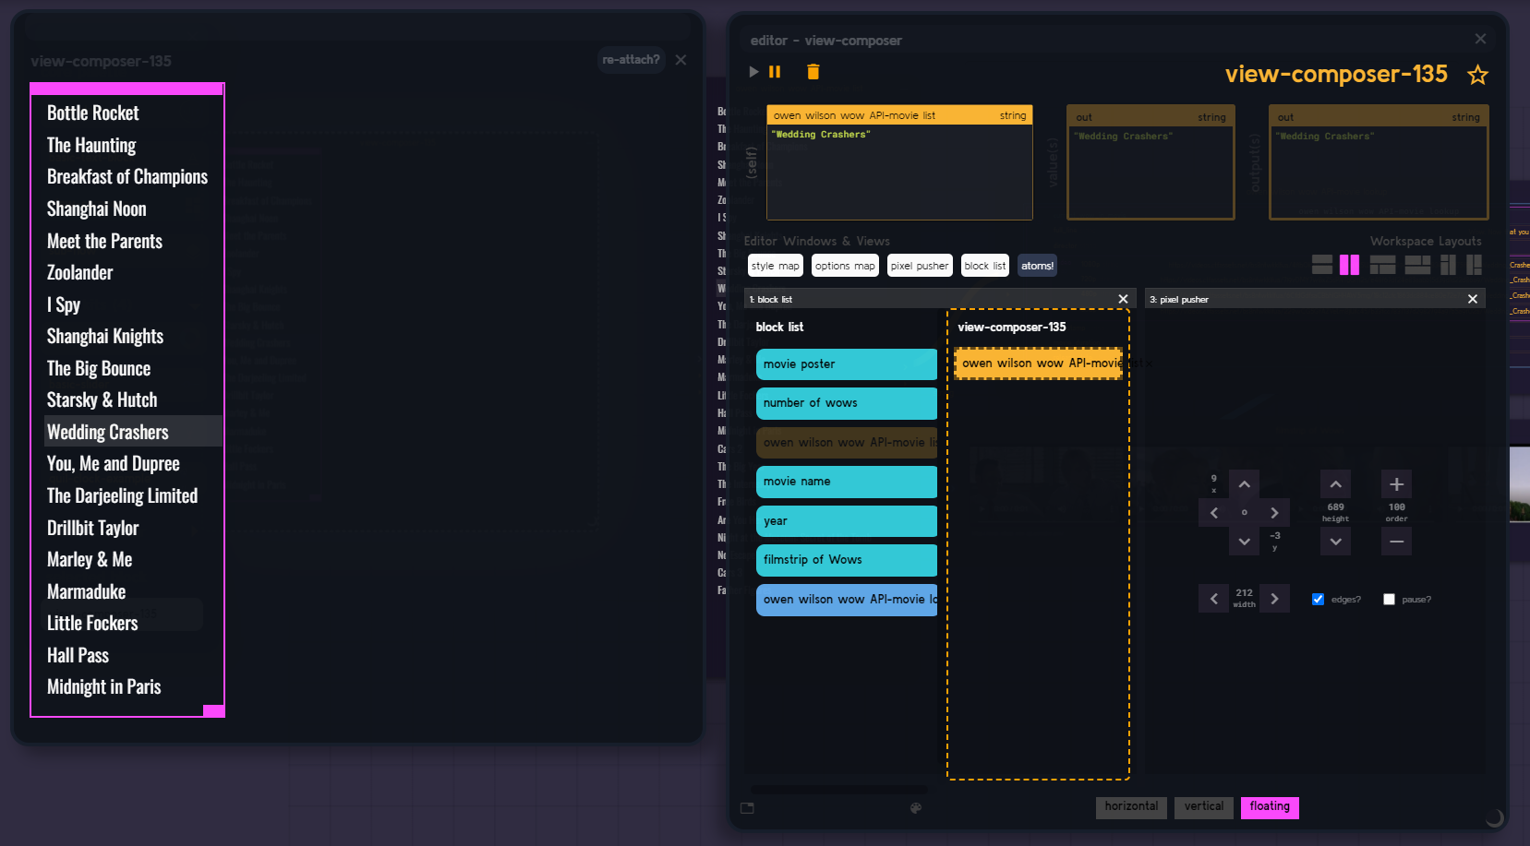
Task: Click the orange owen wilson wow API-movie block in composer
Action: pyautogui.click(x=1039, y=363)
